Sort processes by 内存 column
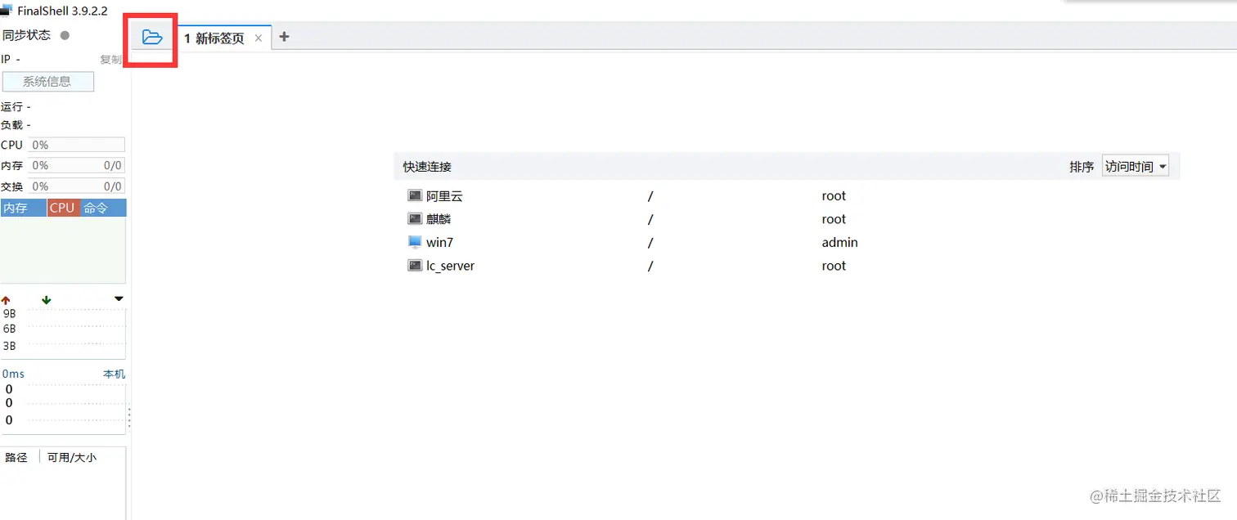Image resolution: width=1237 pixels, height=520 pixels. tap(24, 208)
